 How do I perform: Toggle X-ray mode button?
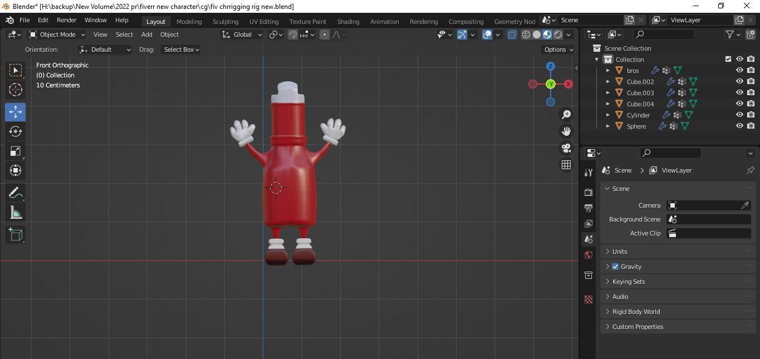click(512, 35)
